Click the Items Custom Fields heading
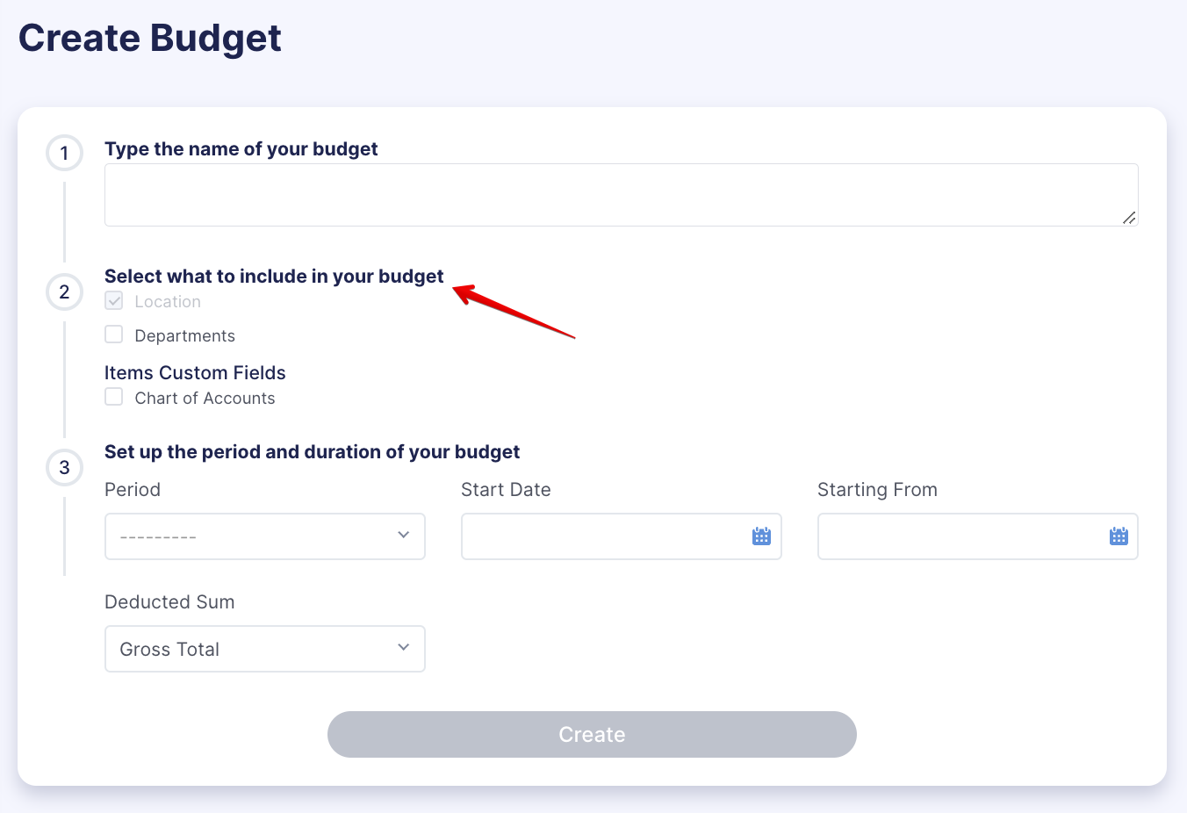Image resolution: width=1187 pixels, height=813 pixels. [x=195, y=372]
